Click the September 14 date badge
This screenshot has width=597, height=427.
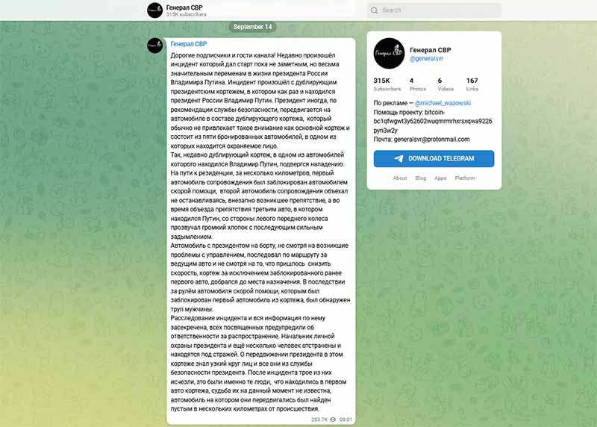coord(253,27)
